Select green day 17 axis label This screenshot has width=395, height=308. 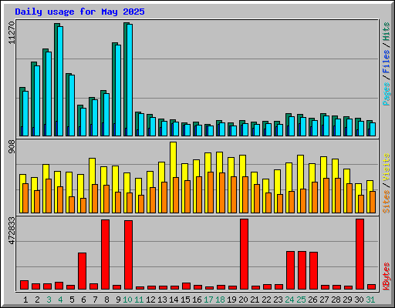click(x=209, y=300)
